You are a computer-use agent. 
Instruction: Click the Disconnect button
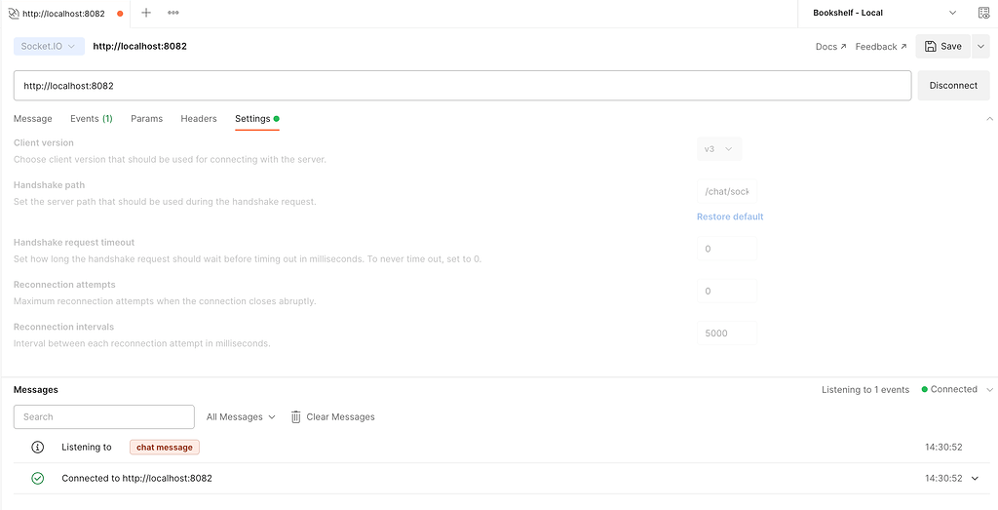click(953, 85)
